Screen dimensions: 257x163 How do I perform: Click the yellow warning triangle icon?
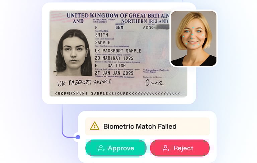pos(95,126)
